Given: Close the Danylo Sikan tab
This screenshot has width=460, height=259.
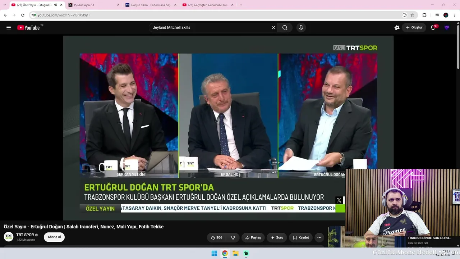Looking at the screenshot, I should pos(175,5).
